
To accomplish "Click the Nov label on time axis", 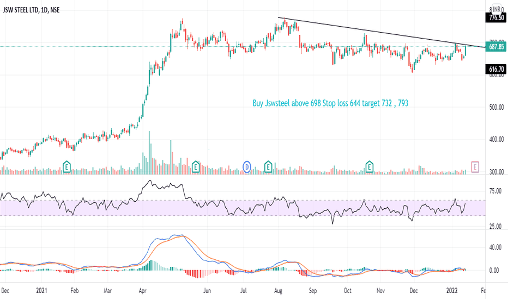I will (x=380, y=291).
